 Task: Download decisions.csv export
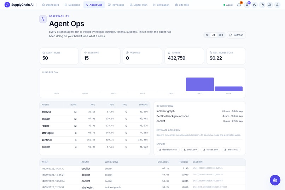168,150
